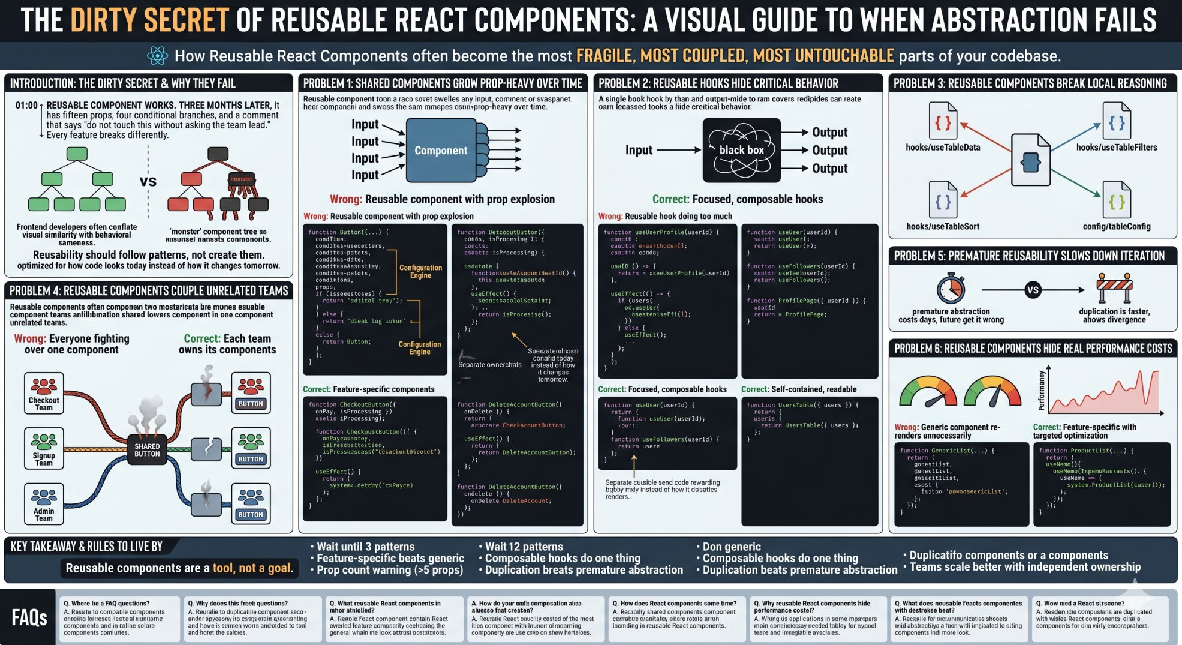The image size is (1182, 645).
Task: Click the smoking SHARED BUTTON box
Action: (x=147, y=450)
